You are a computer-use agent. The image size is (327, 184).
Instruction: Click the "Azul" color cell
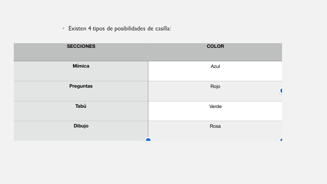coord(215,71)
